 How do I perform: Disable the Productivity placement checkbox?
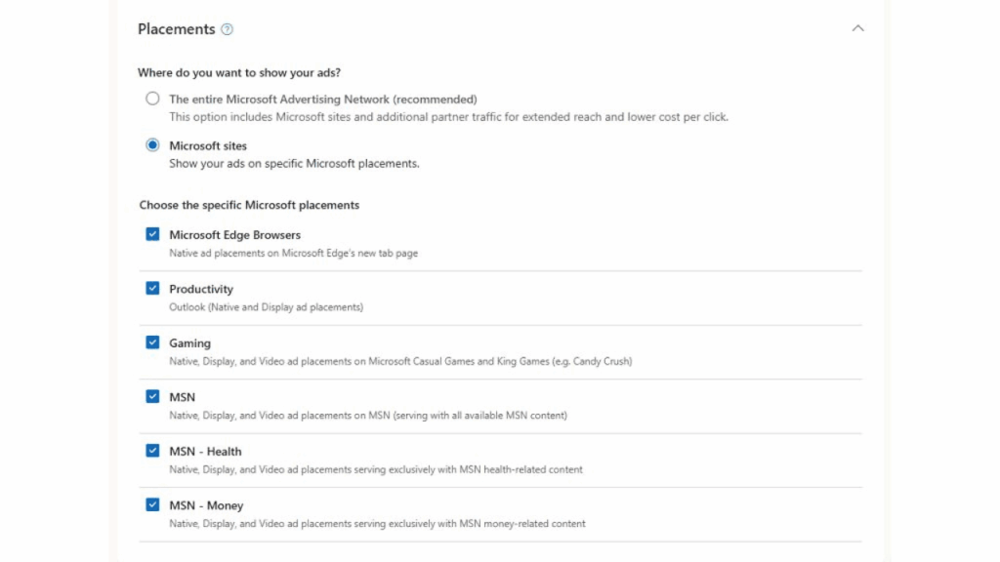[152, 289]
